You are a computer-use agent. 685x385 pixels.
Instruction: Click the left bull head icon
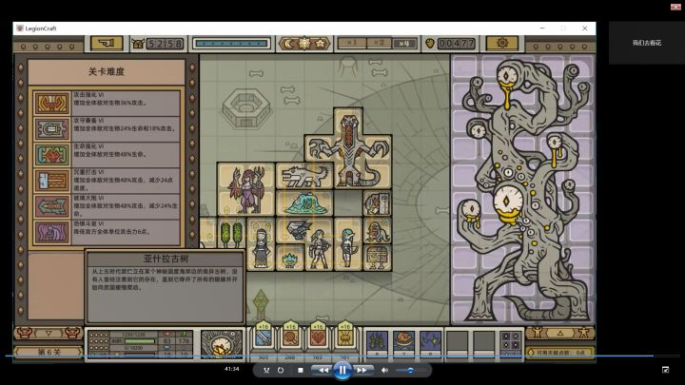click(25, 333)
